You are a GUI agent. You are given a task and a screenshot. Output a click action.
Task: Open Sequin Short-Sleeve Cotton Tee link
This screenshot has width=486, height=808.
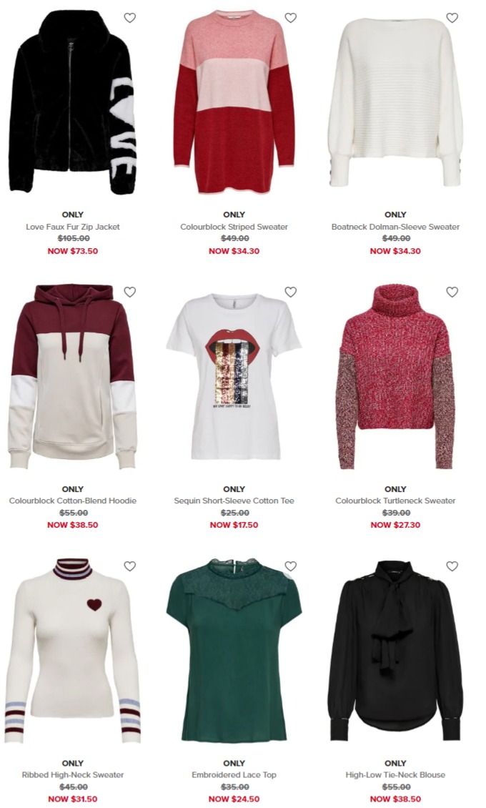tap(234, 501)
